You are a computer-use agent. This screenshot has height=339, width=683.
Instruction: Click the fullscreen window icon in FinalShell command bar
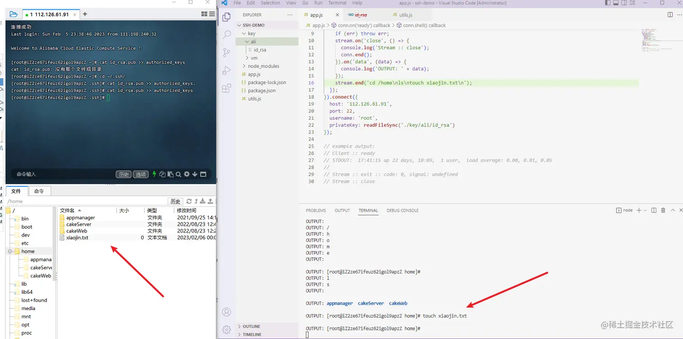pyautogui.click(x=203, y=174)
